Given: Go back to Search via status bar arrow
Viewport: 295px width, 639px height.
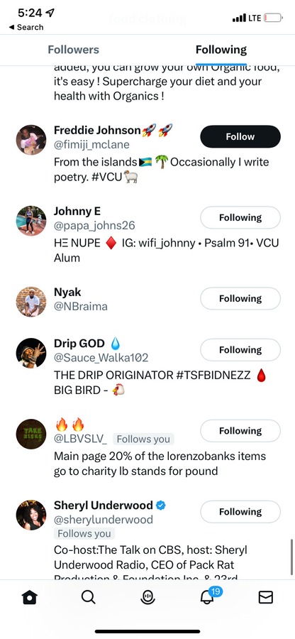Looking at the screenshot, I should click(26, 27).
